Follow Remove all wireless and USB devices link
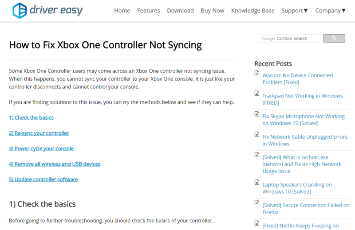 tap(55, 164)
